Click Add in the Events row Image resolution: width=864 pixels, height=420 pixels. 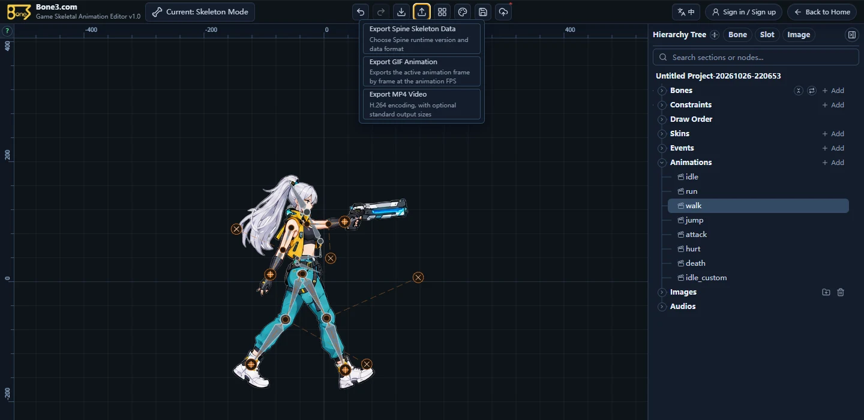833,148
